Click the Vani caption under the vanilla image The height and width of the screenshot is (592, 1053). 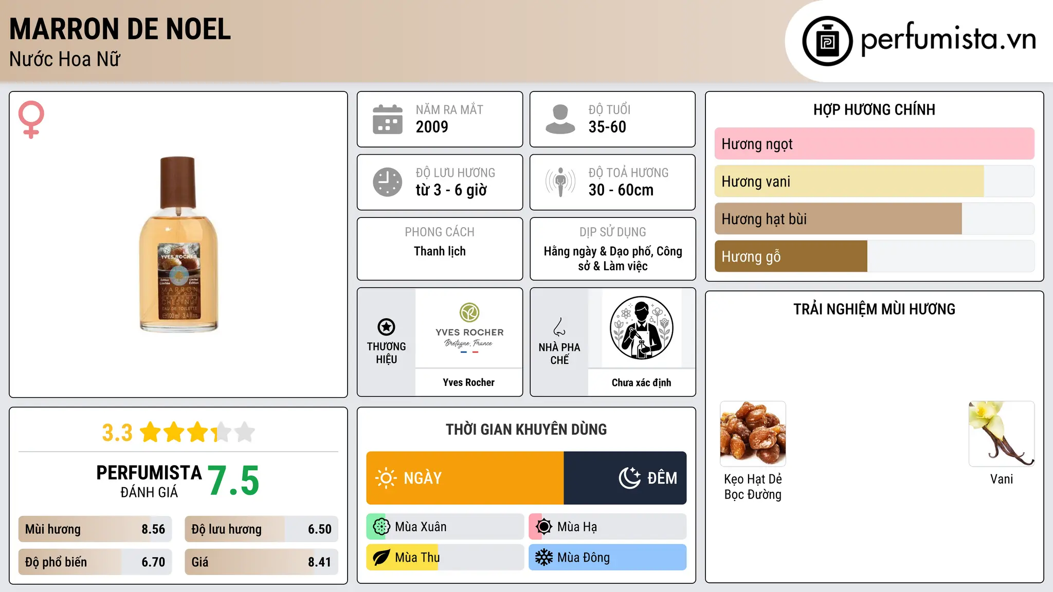coord(1002,479)
